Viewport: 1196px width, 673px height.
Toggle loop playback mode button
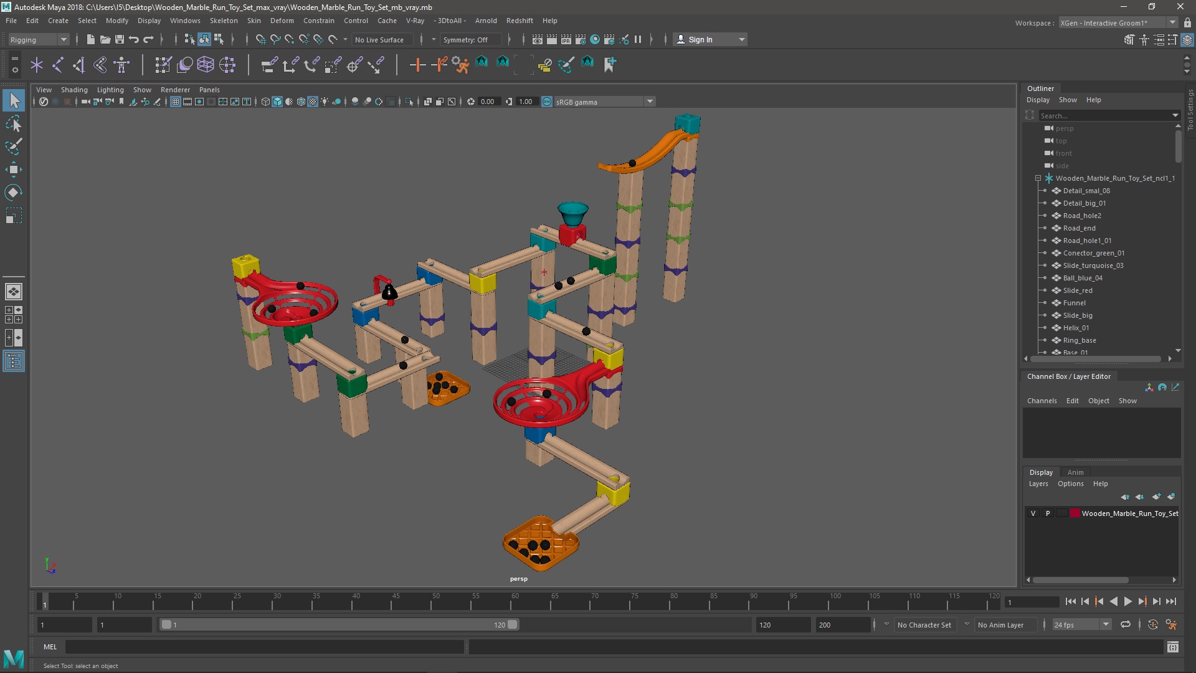(x=1126, y=624)
